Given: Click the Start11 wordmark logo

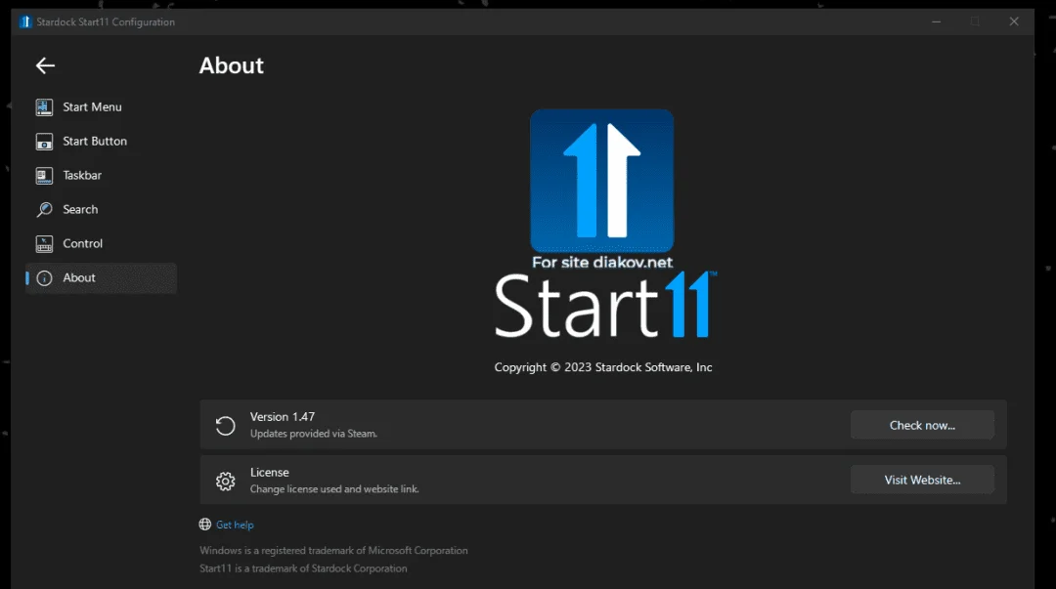Looking at the screenshot, I should tap(605, 305).
